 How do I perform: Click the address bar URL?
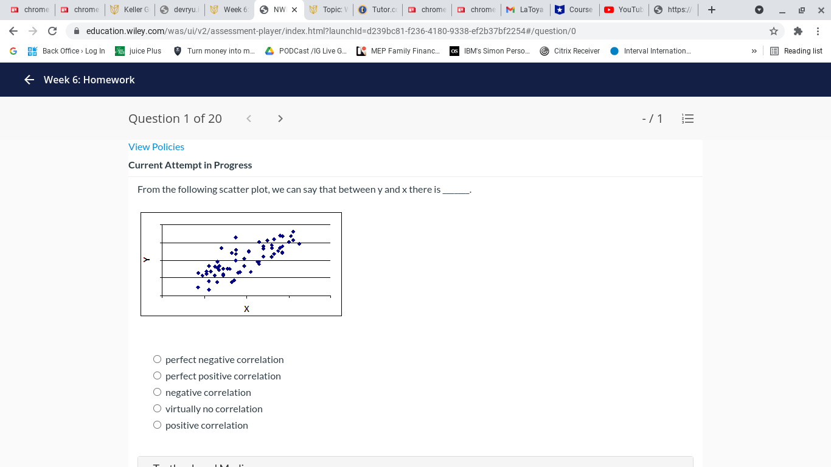(x=331, y=31)
